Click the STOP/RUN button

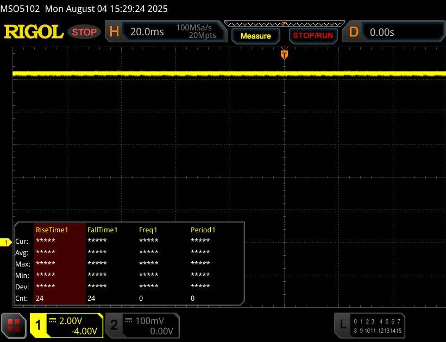pyautogui.click(x=313, y=35)
